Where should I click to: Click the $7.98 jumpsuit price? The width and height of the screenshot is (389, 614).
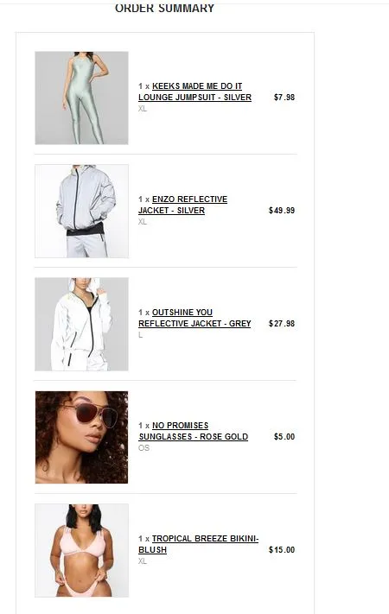pos(284,97)
